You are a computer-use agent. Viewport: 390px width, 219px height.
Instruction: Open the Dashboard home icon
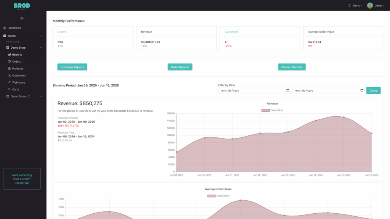(x=5, y=28)
